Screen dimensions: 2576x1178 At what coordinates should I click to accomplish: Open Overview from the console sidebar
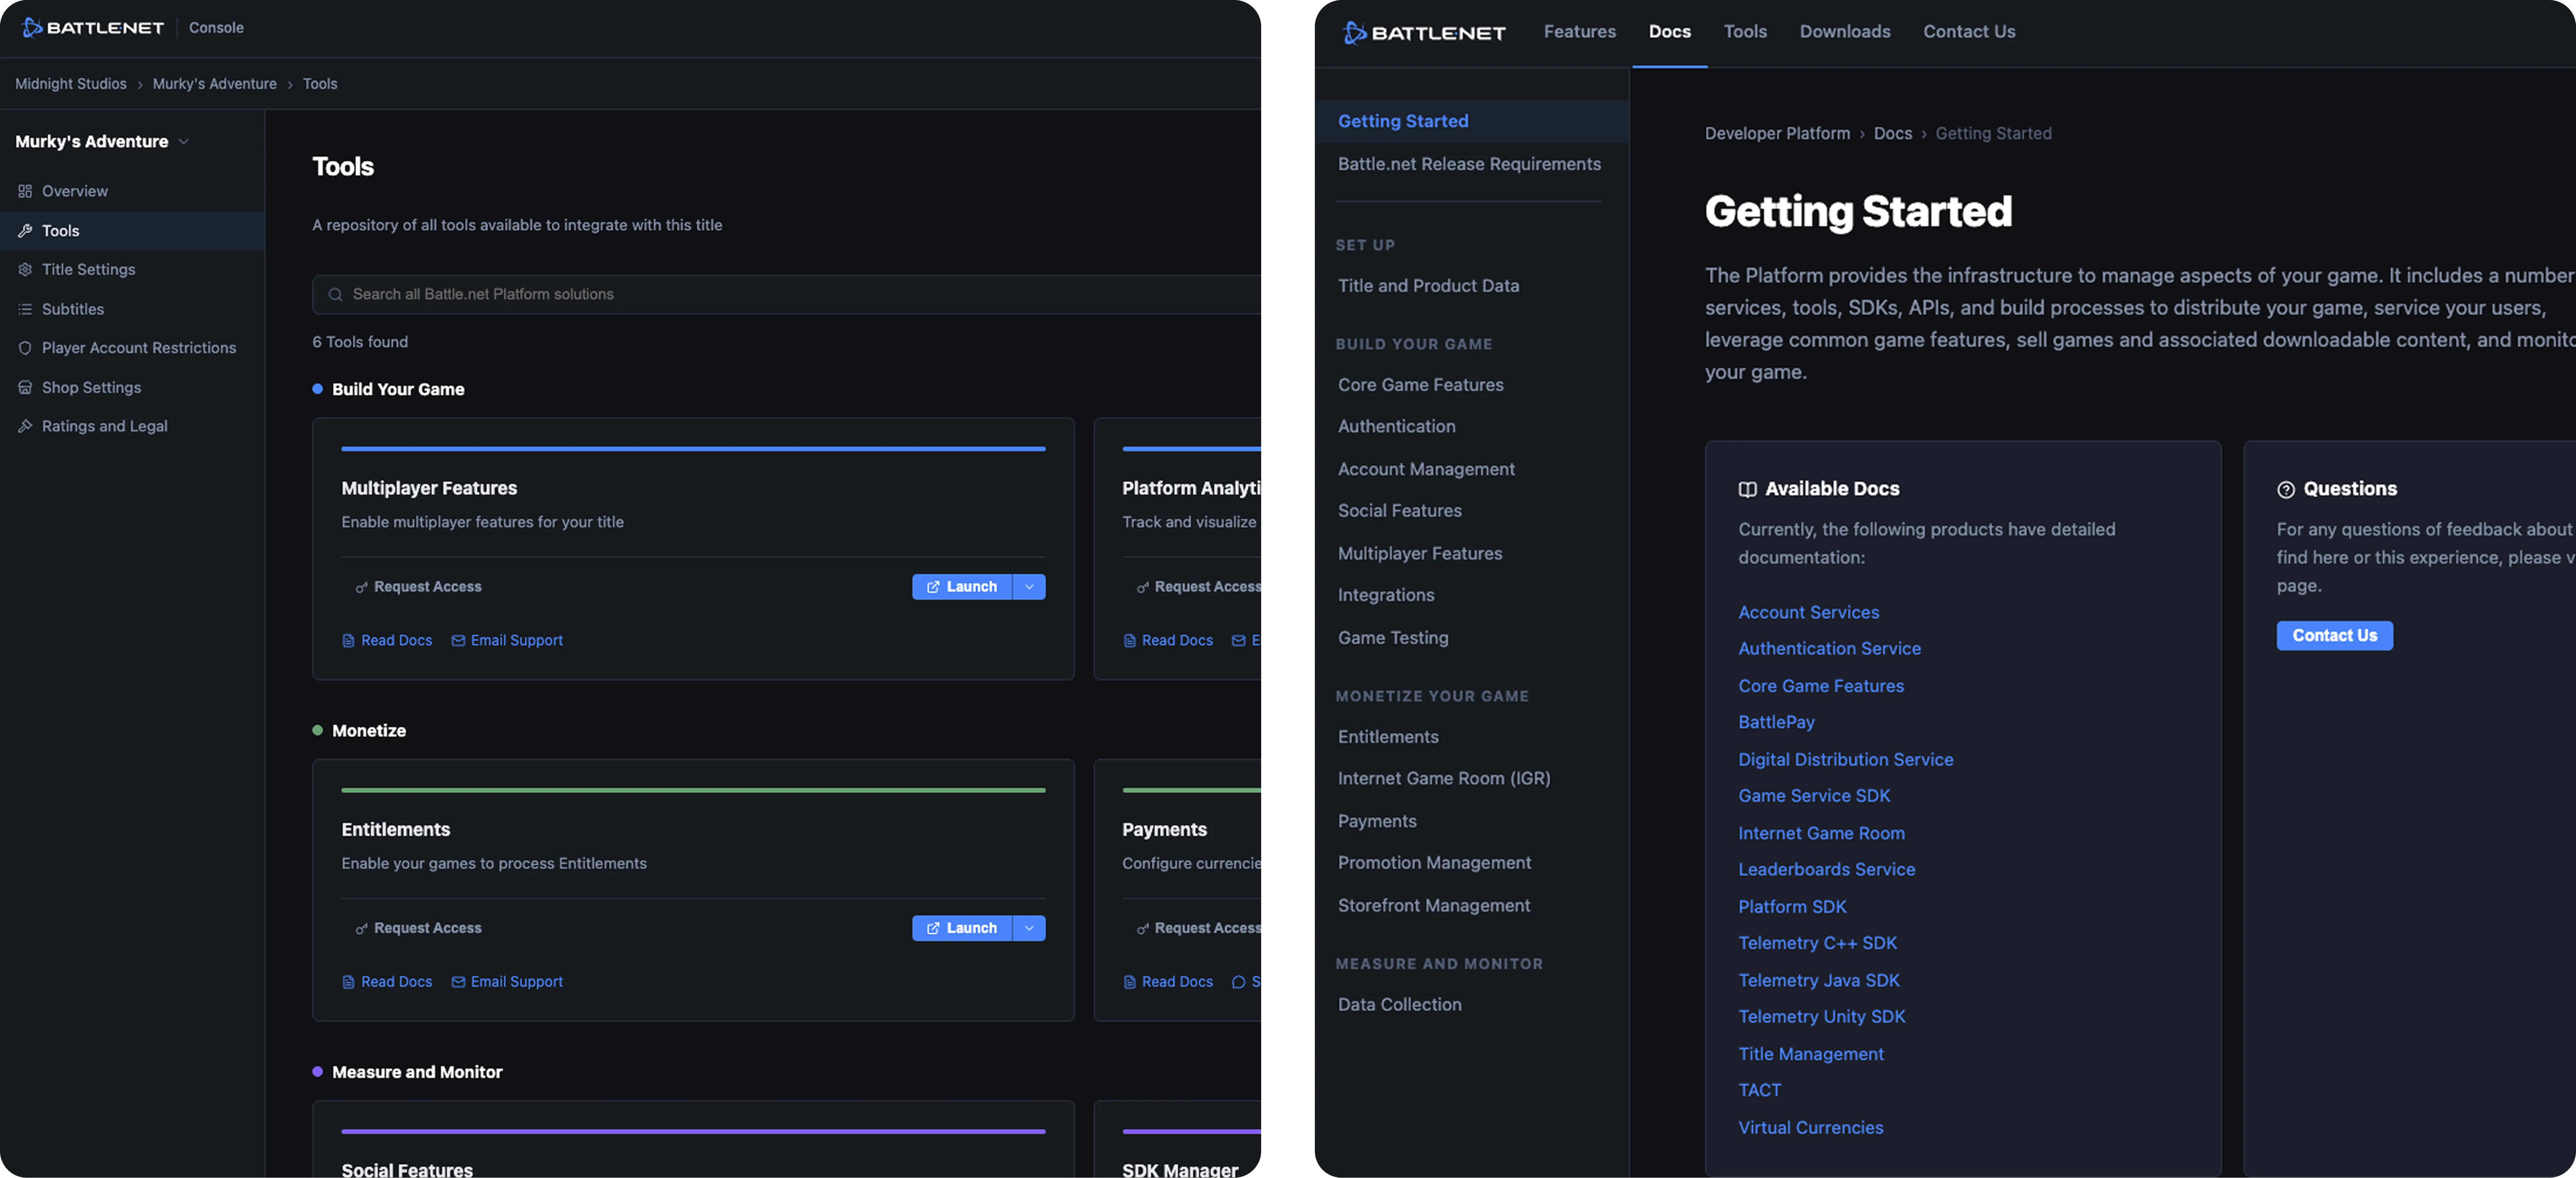point(132,191)
